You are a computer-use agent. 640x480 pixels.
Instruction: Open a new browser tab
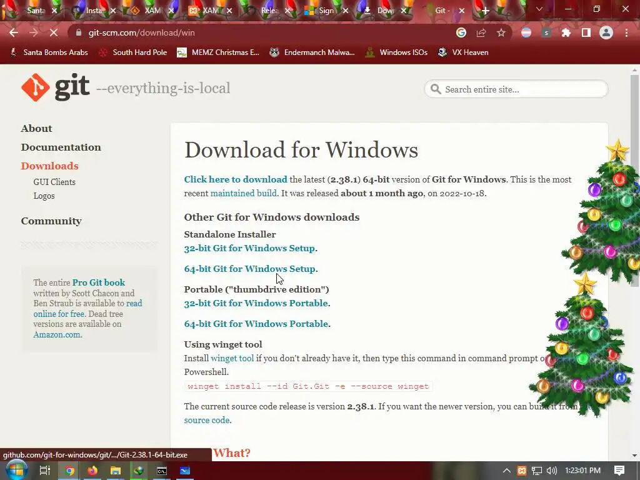pos(485,11)
